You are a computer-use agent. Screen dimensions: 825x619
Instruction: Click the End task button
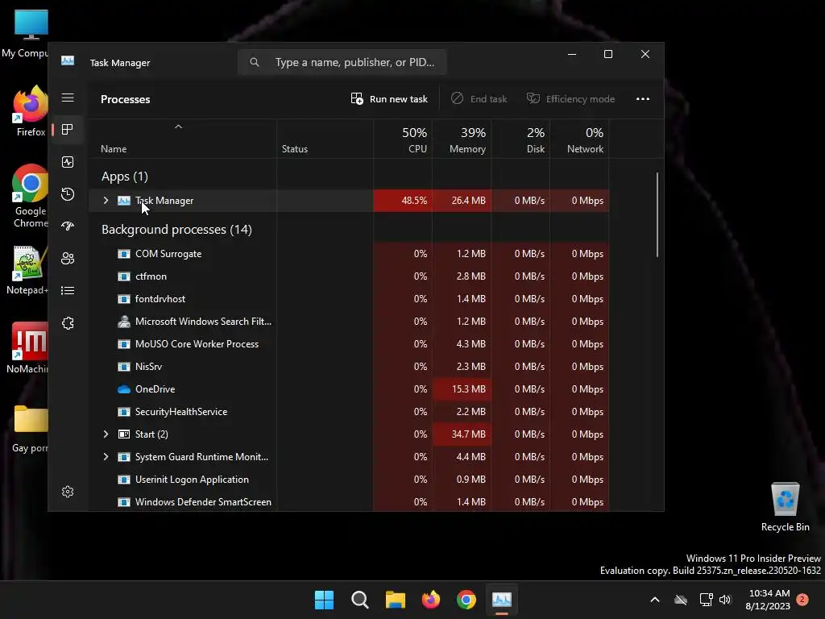pyautogui.click(x=479, y=99)
